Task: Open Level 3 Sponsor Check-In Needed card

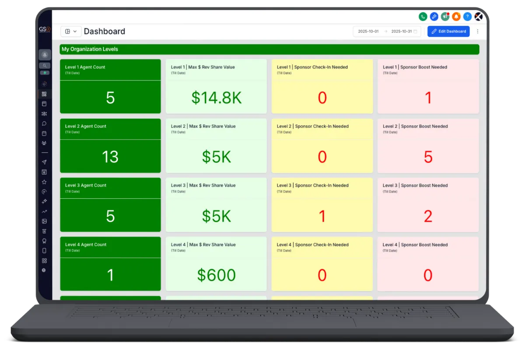Action: pyautogui.click(x=322, y=205)
